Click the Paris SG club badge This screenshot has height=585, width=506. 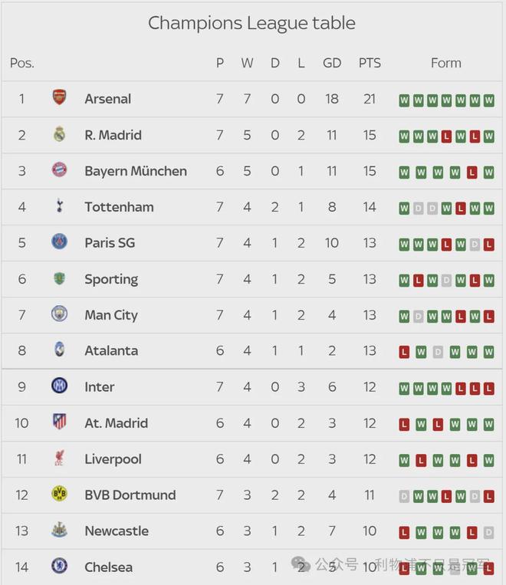click(x=59, y=242)
